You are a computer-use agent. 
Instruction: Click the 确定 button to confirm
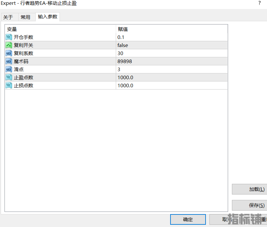coord(188,219)
